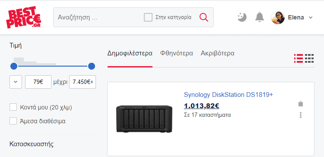Viewport: 324px width, 157px height.
Task: Expand the Elena account dropdown arrow
Action: [x=311, y=18]
